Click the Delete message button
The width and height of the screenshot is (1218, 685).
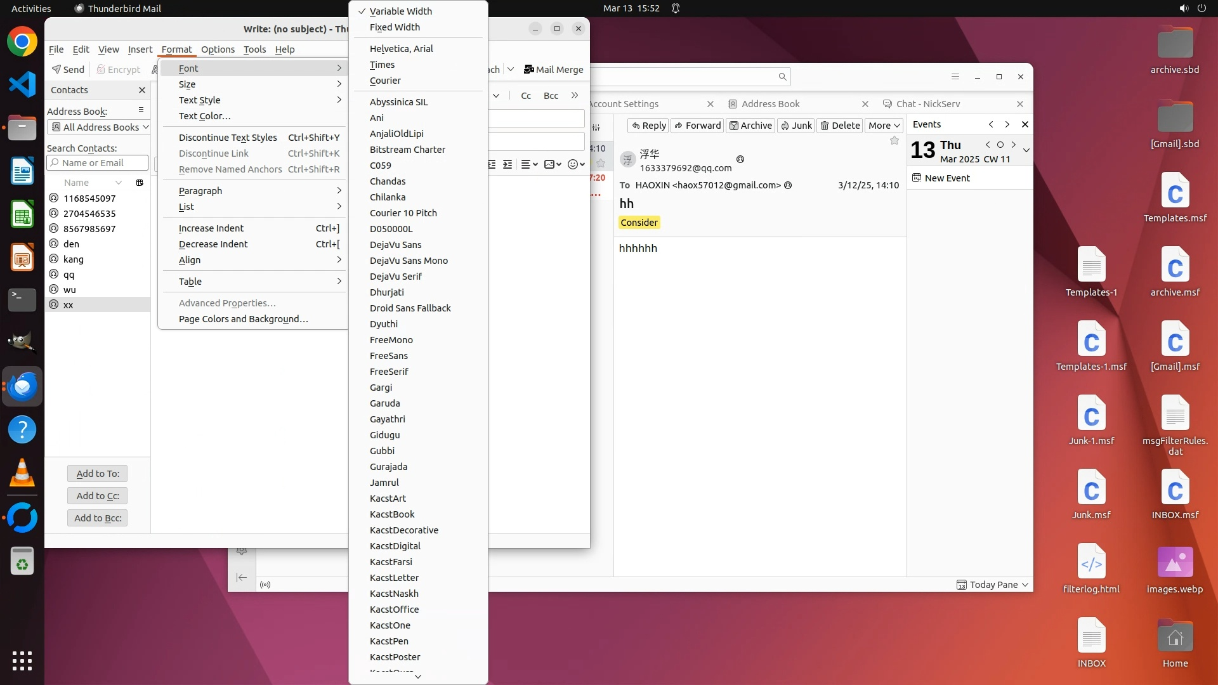[840, 125]
